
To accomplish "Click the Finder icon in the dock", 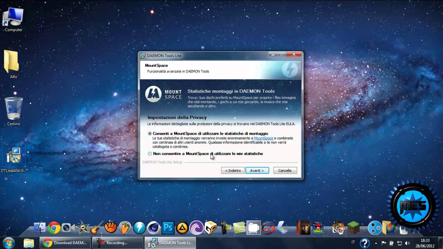I will (40, 227).
